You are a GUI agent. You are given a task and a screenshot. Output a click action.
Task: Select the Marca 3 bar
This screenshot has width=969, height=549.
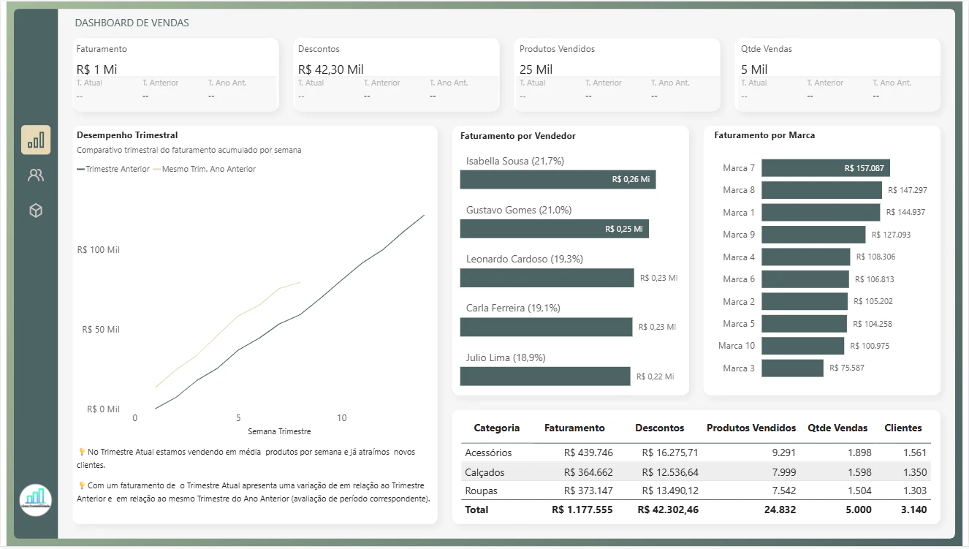792,368
